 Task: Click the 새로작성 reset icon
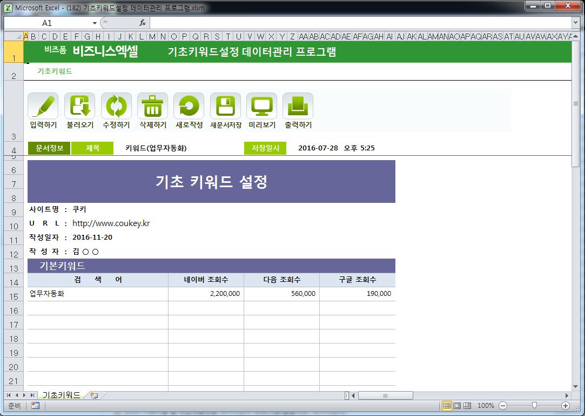189,106
